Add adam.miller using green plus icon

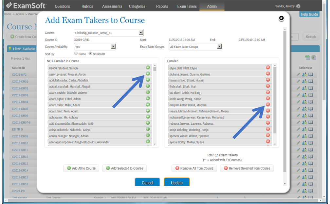pyautogui.click(x=148, y=105)
